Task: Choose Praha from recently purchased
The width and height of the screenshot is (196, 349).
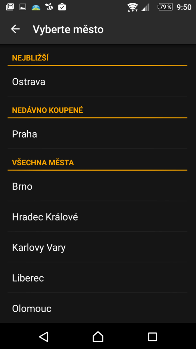Action: [x=97, y=134]
